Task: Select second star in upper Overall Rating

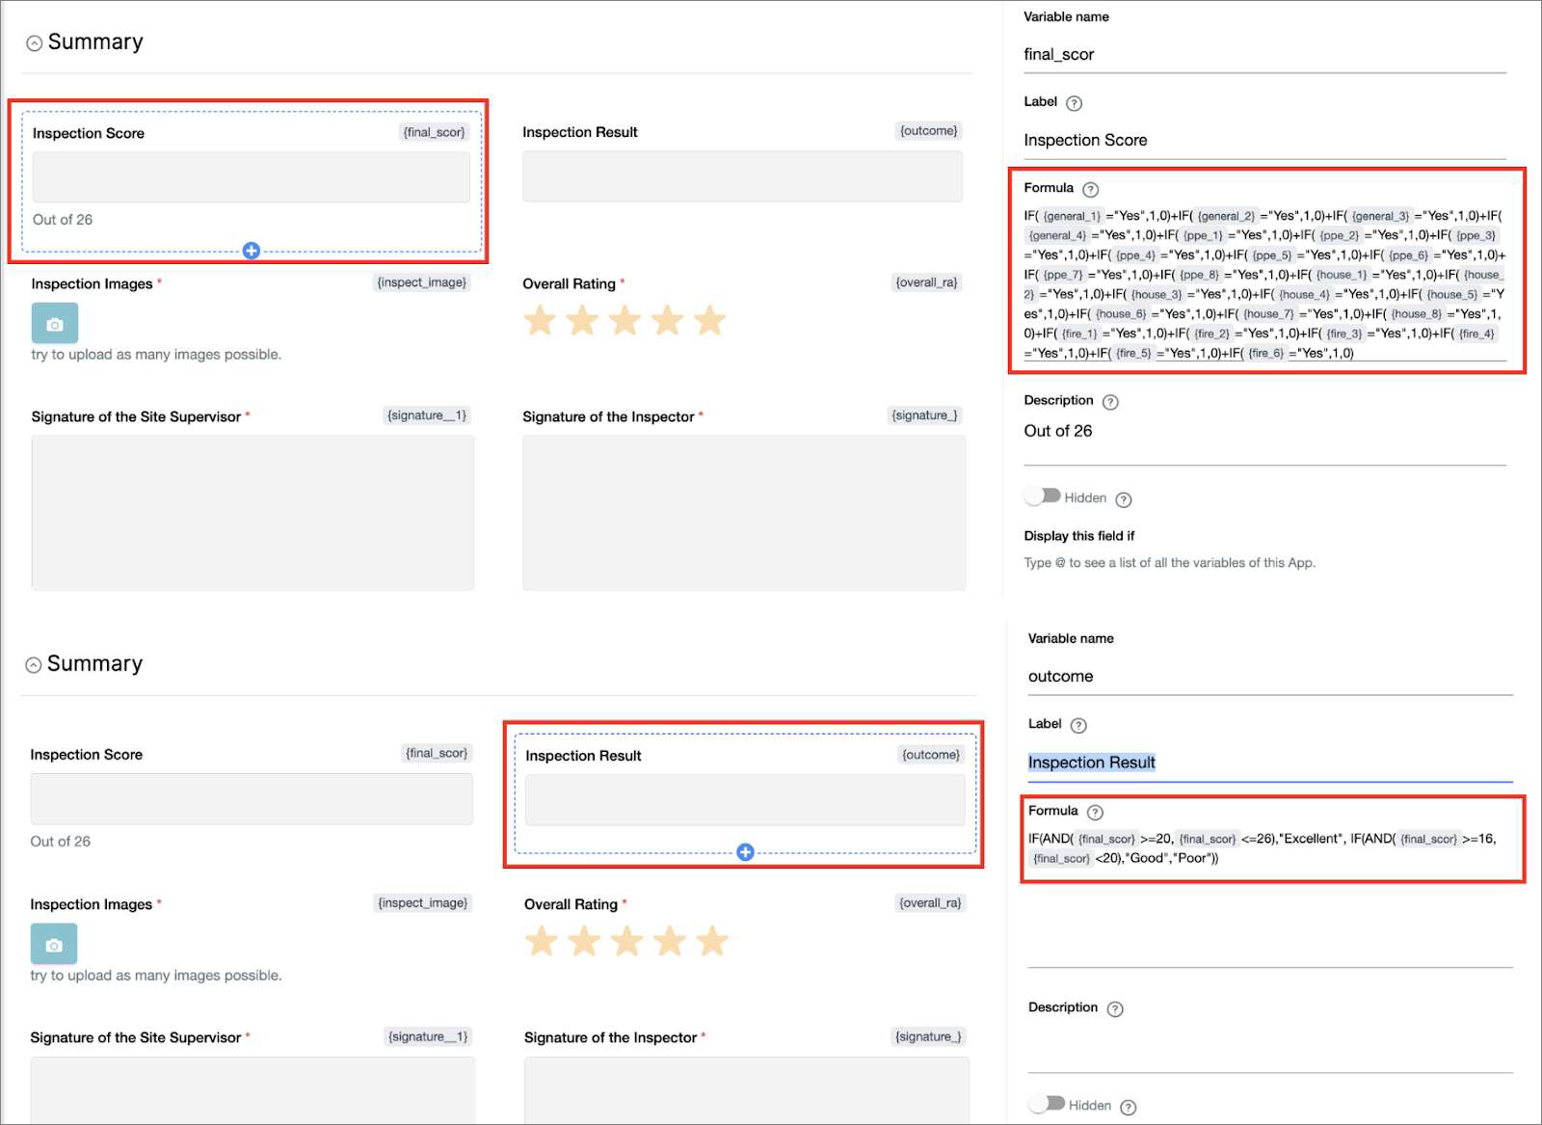Action: 582,320
